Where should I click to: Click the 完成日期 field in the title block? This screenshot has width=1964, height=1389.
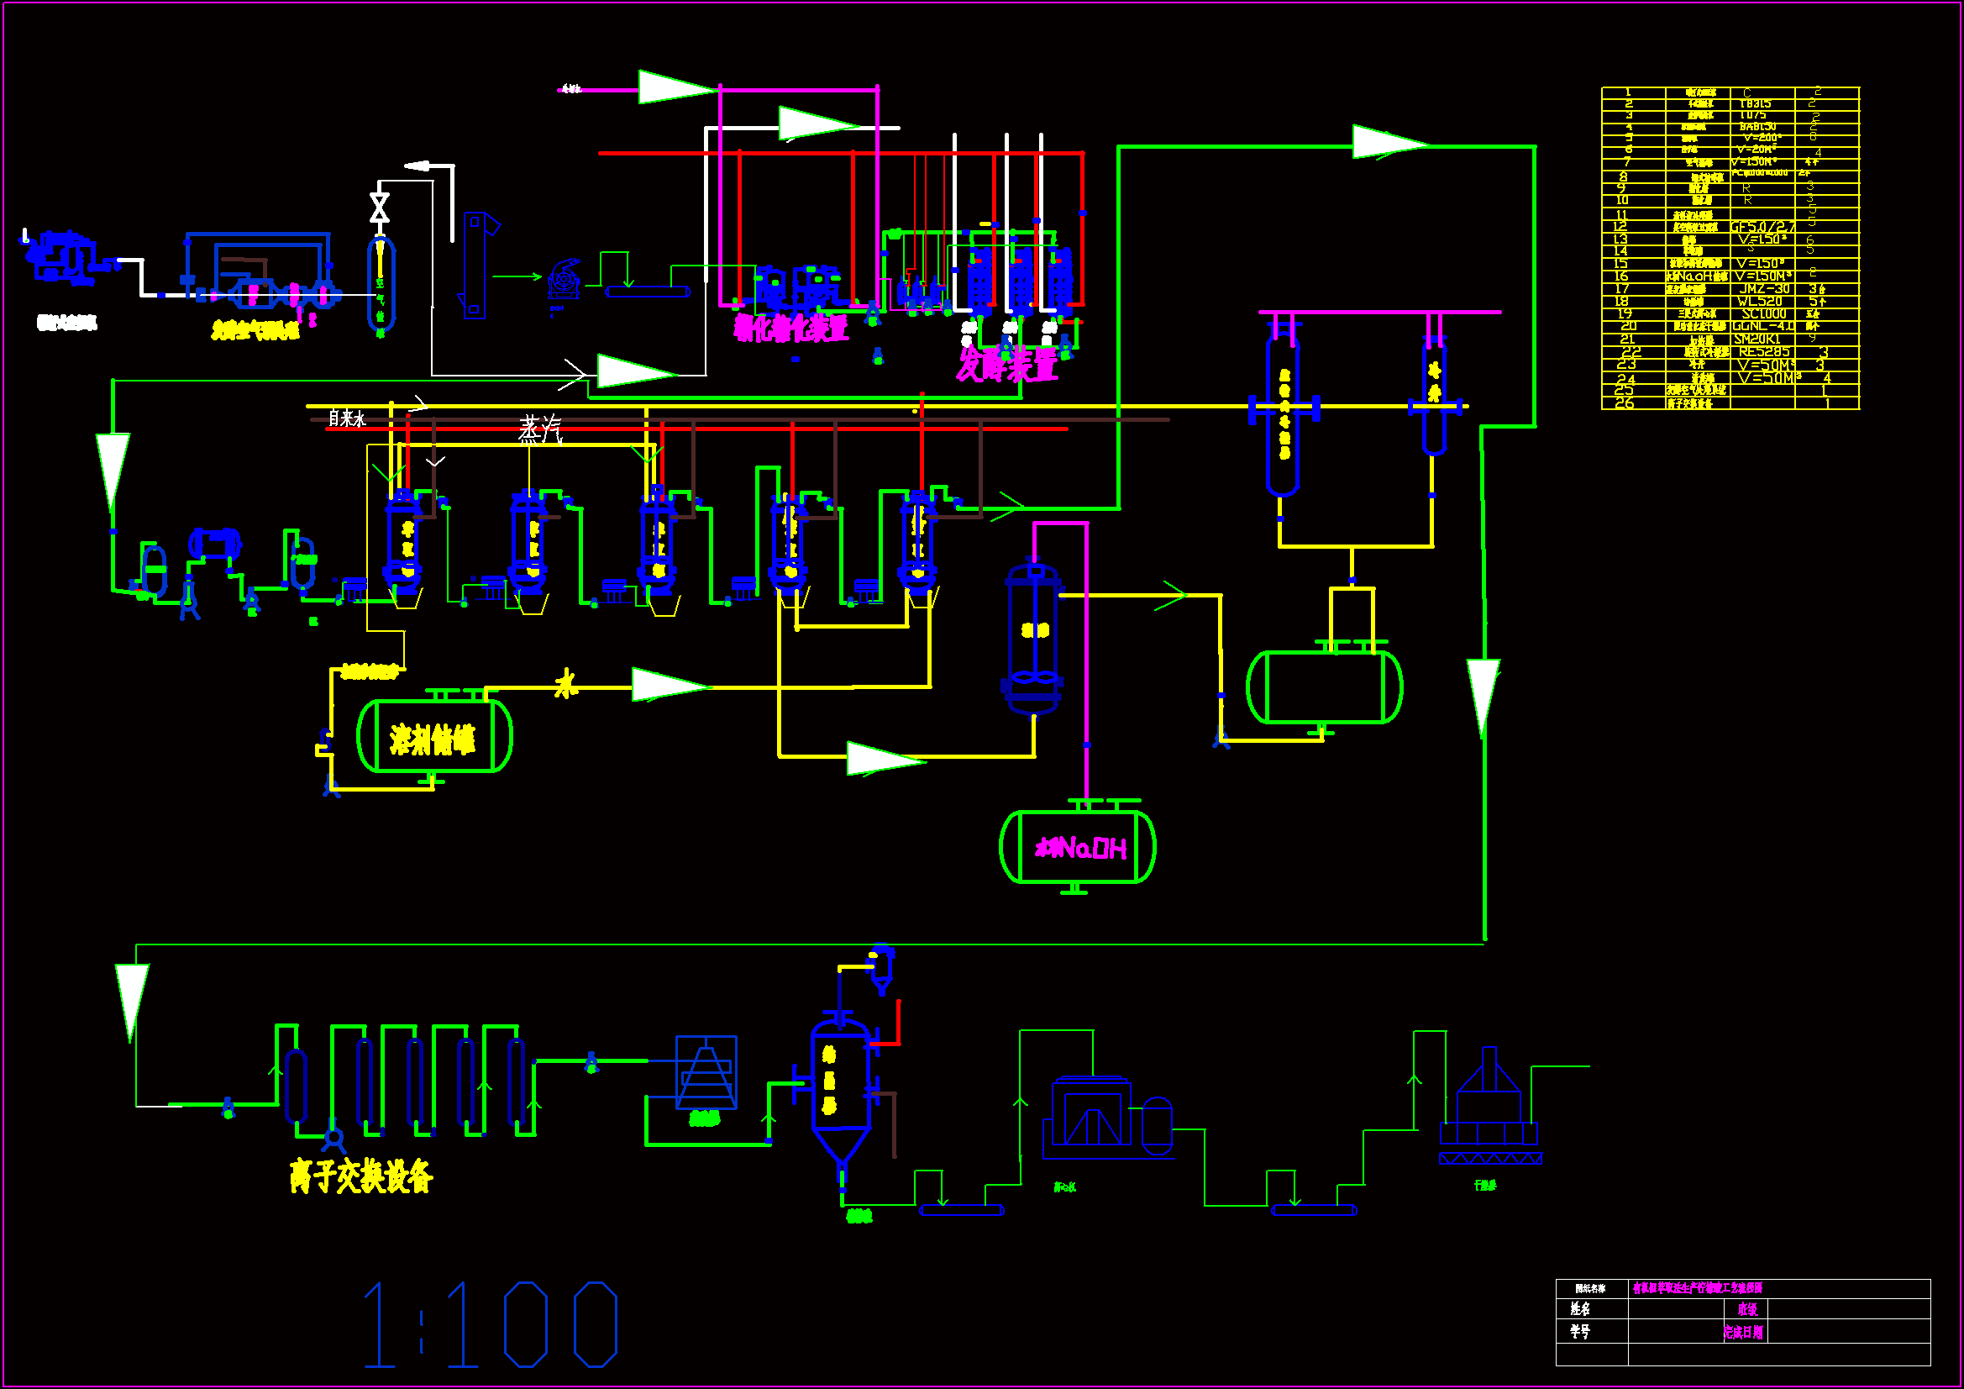tap(1742, 1332)
